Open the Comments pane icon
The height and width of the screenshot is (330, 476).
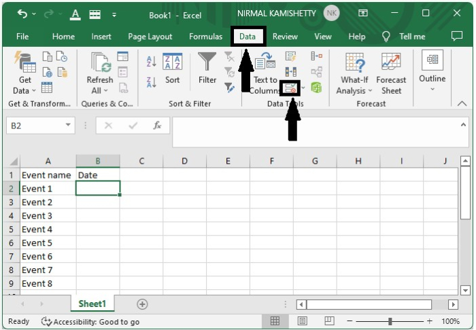click(x=457, y=36)
